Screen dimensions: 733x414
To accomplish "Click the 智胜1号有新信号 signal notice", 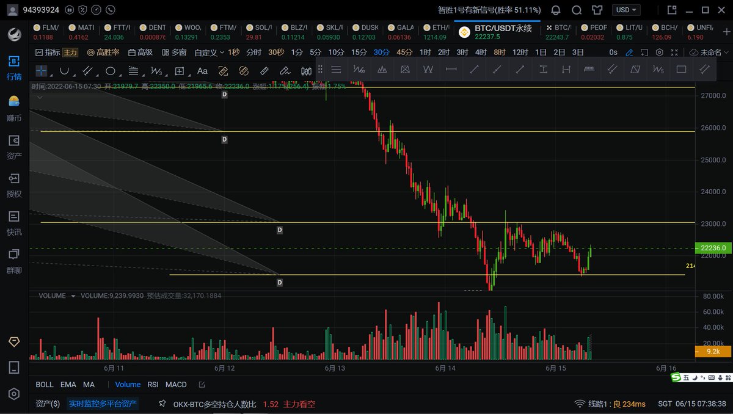I will pos(489,10).
